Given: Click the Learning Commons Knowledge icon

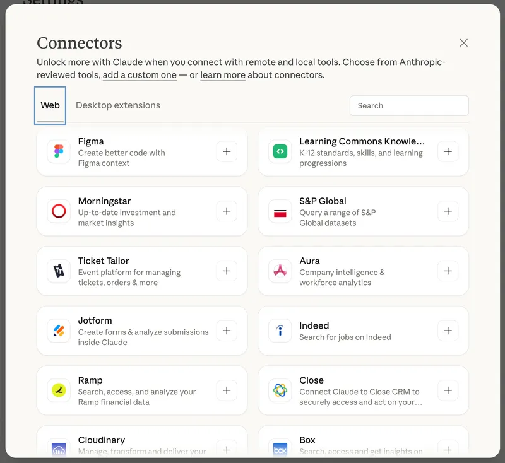Looking at the screenshot, I should [280, 151].
